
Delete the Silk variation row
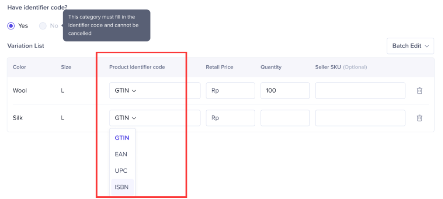(420, 118)
